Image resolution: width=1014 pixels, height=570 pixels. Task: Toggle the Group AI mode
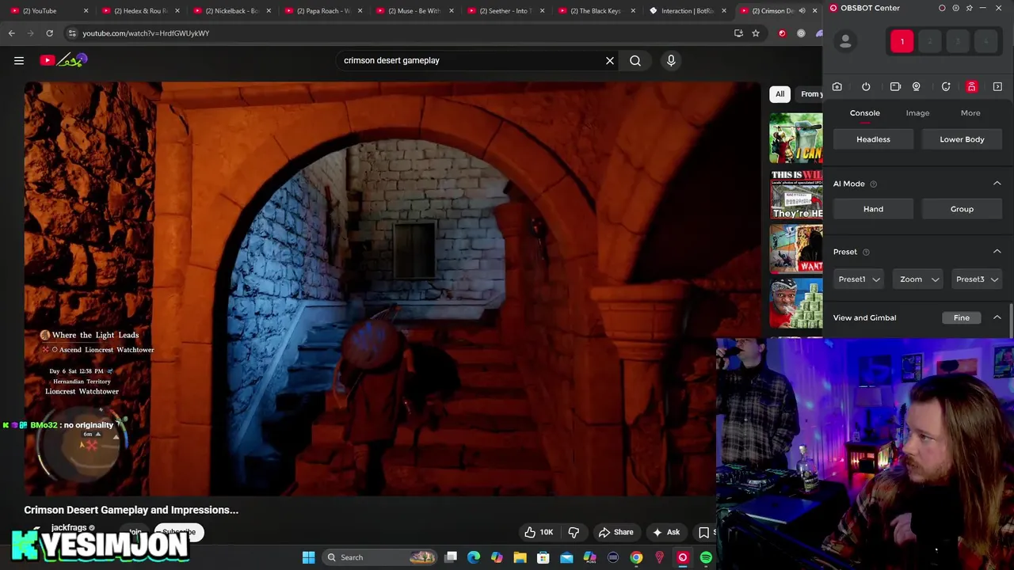point(962,209)
